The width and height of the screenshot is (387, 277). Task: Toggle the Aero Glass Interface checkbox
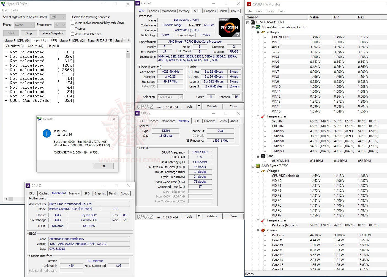coord(73,34)
